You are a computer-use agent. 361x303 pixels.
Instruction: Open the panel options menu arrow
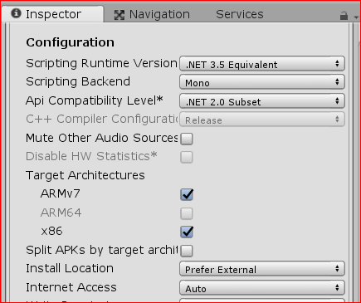click(x=356, y=17)
